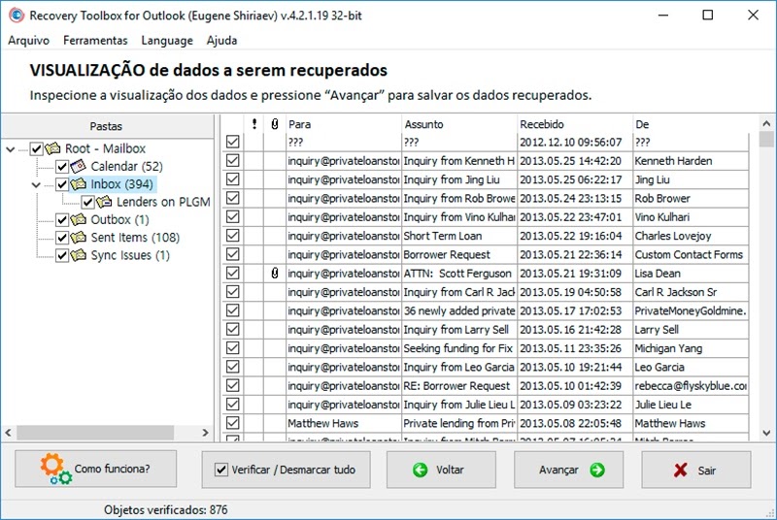Screen dimensions: 777x520
Task: Click the Outbox folder icon
Action: click(79, 219)
